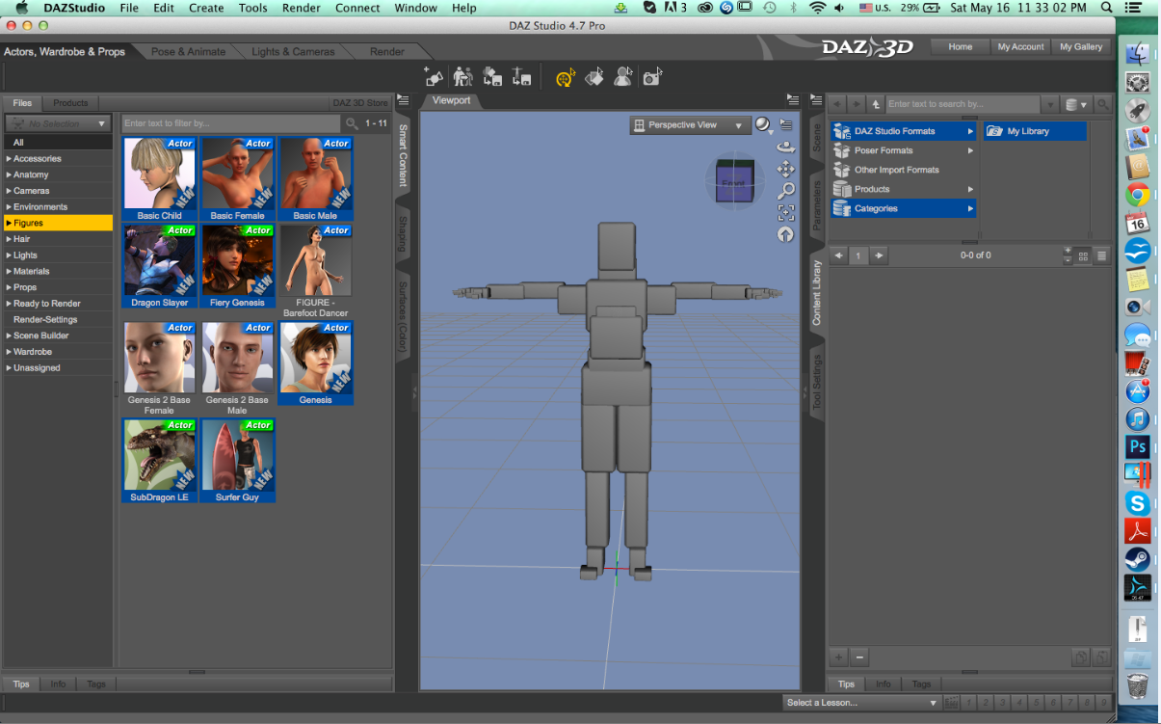1161x724 pixels.
Task: Select the Surface Selection tool icon
Action: (x=594, y=77)
